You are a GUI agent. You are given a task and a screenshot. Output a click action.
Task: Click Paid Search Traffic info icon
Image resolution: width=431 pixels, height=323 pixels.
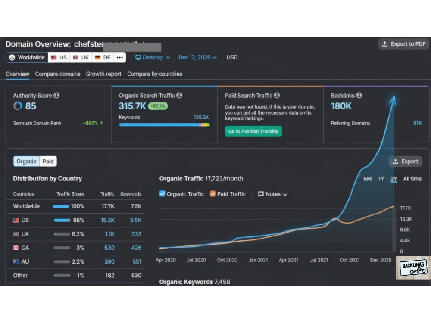[277, 95]
